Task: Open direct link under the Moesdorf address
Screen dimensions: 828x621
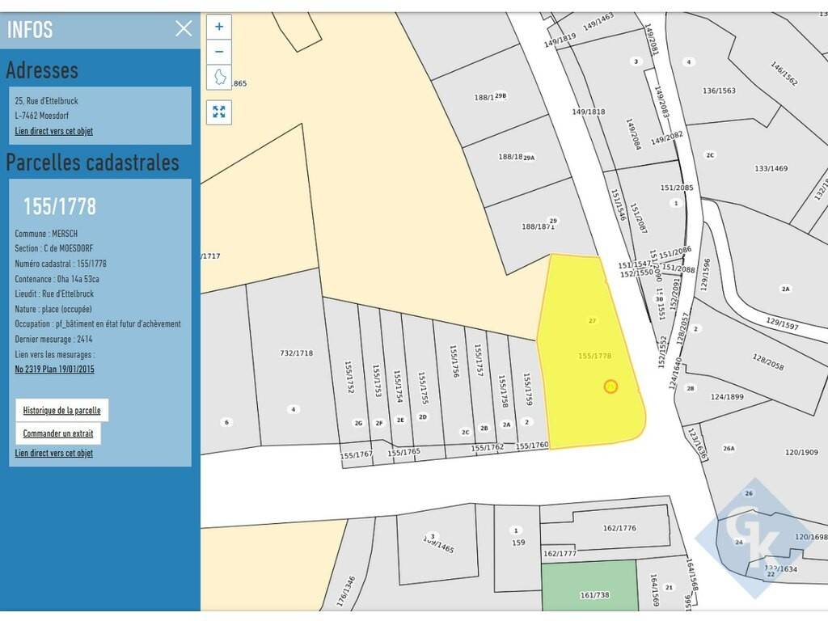Action: click(53, 131)
